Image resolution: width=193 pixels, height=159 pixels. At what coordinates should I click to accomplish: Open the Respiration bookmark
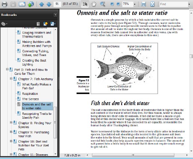tap(30, 94)
